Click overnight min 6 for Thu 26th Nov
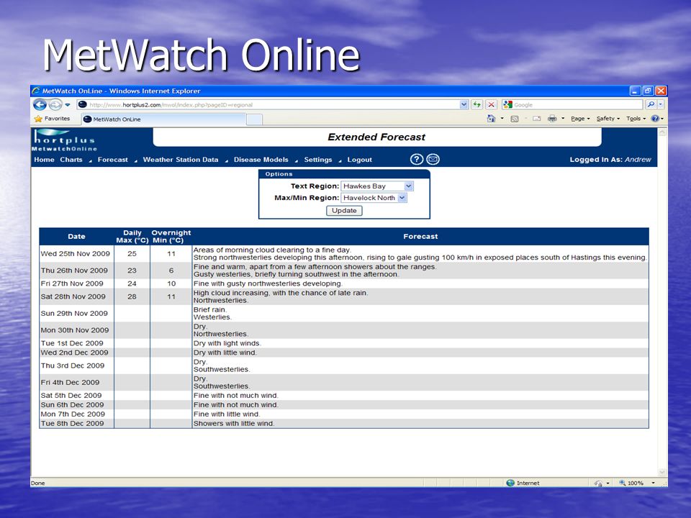This screenshot has height=518, width=691. 171,271
